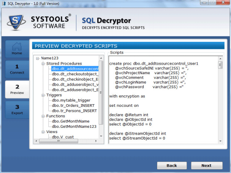Click tree horizontal scroll left arrow
The image size is (231, 173).
pos(36,141)
